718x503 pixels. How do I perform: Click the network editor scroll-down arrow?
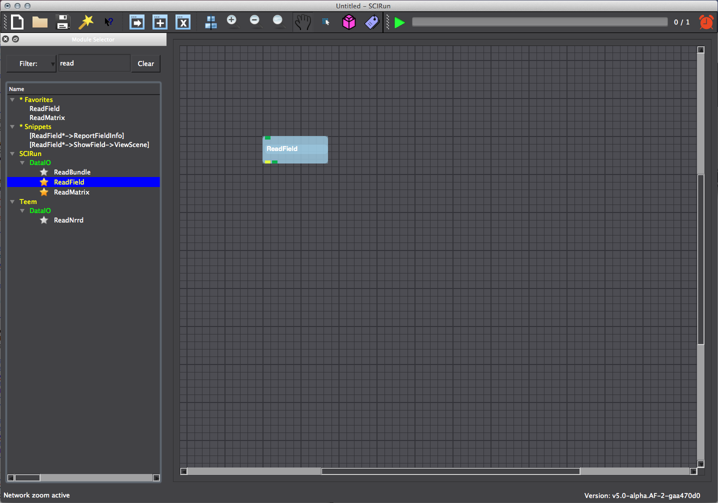700,463
